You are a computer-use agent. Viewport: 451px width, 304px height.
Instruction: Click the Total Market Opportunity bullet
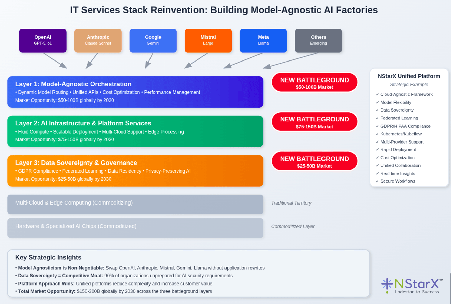tap(113, 291)
